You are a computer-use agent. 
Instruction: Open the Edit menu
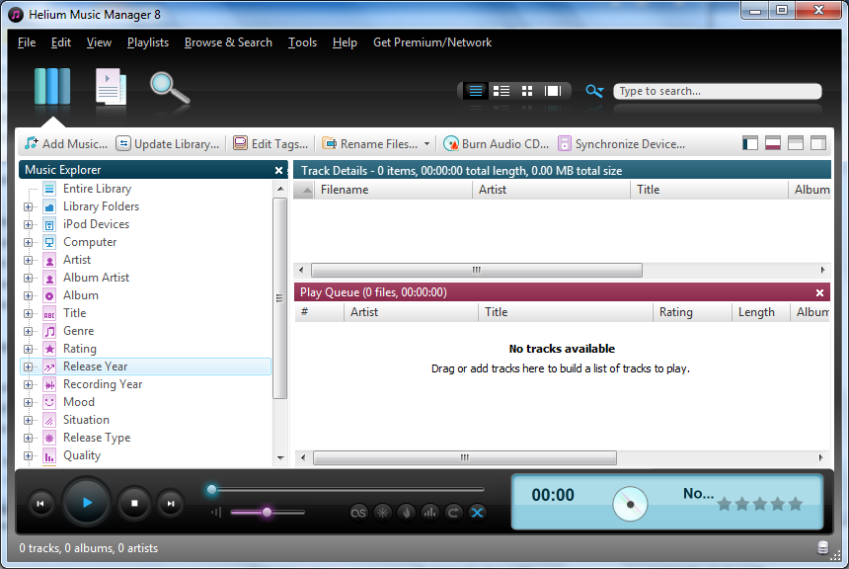[x=60, y=42]
